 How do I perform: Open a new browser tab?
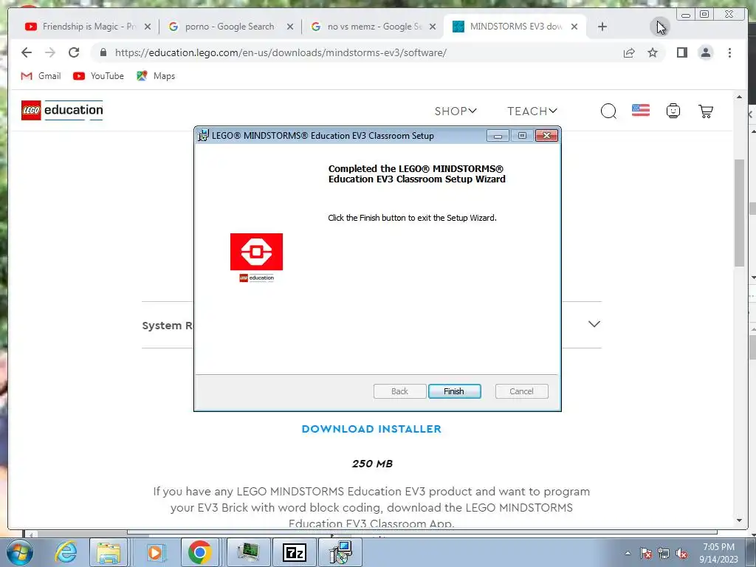click(602, 27)
